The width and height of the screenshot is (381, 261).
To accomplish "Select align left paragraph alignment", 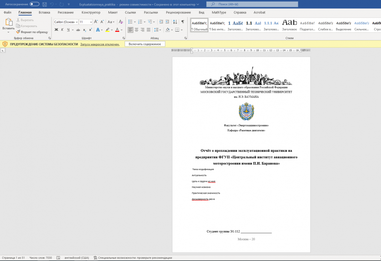I will pos(130,30).
